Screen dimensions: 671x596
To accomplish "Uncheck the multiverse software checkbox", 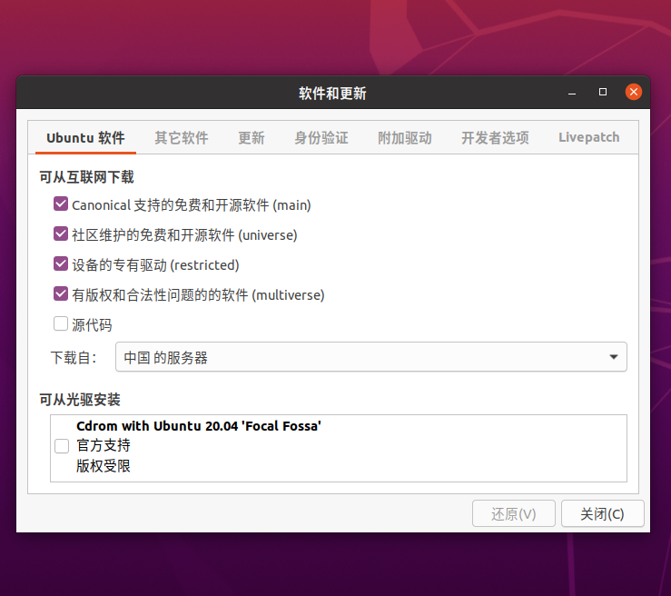I will pos(61,294).
